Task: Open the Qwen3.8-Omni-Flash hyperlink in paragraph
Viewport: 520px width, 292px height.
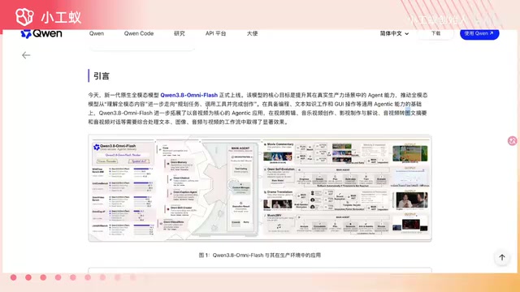Action: coord(189,95)
